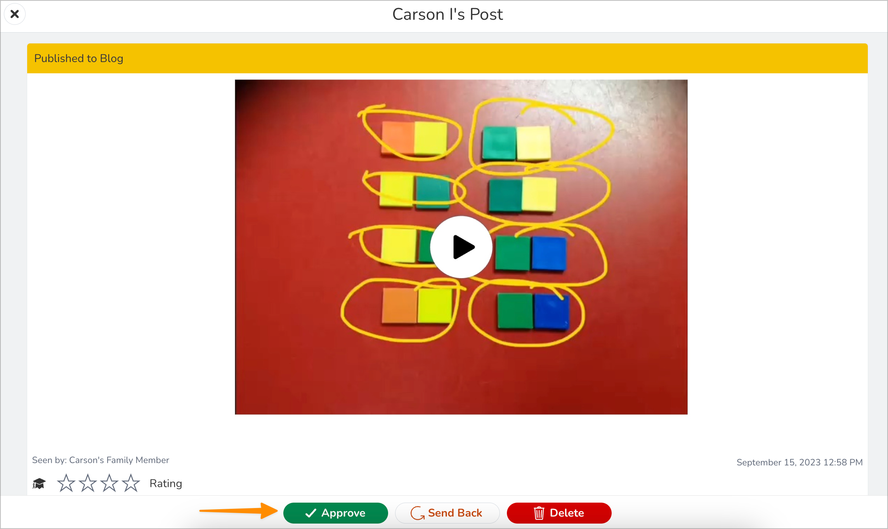Delete this post

click(x=559, y=513)
